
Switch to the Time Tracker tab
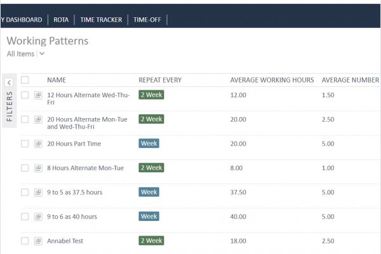point(101,20)
